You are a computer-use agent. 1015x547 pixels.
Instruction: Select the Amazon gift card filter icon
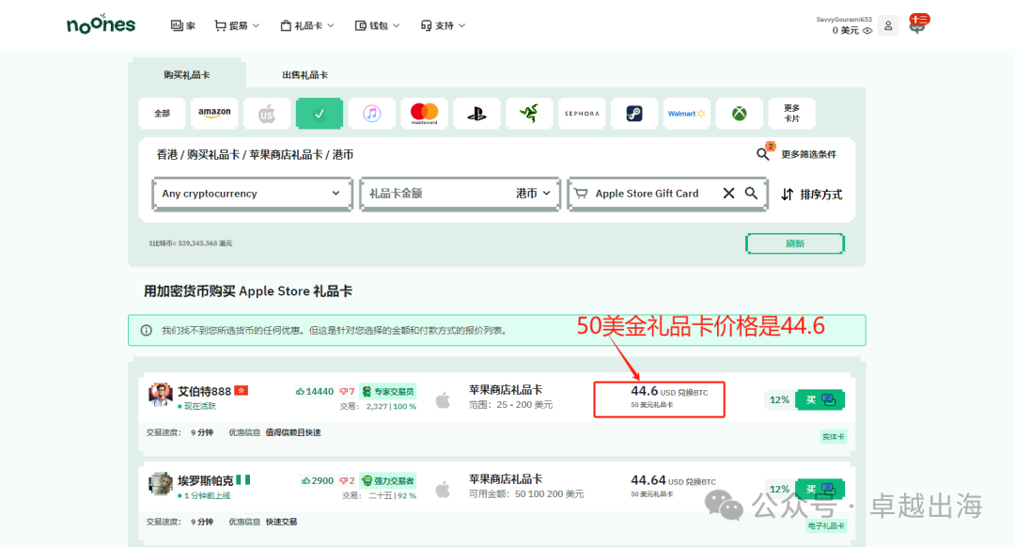pos(214,113)
